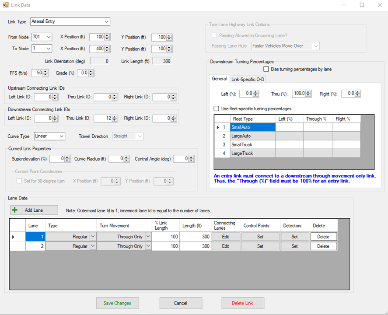Click the Turn Movement column header

[124, 226]
